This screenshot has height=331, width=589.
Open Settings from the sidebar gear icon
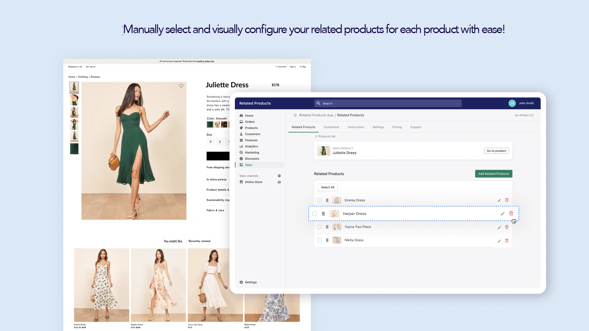(241, 282)
